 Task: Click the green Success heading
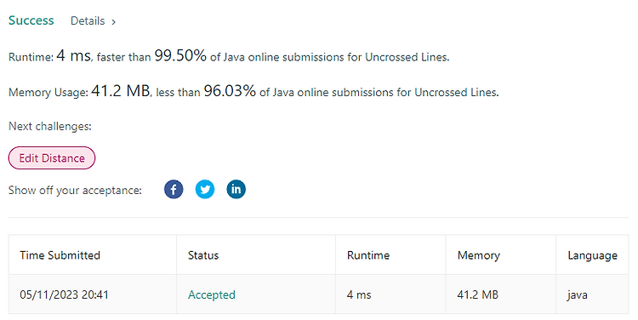(31, 20)
